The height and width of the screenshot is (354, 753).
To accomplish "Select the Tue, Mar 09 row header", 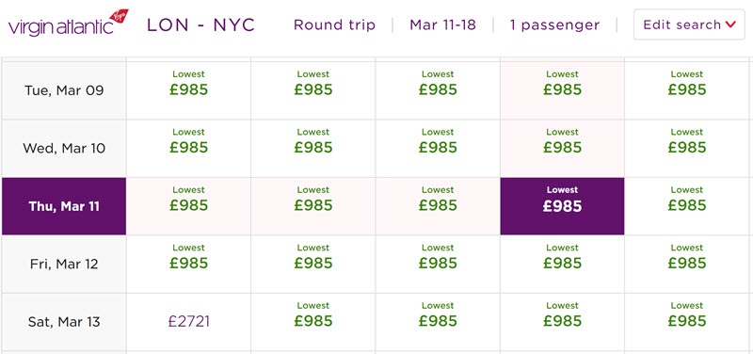I will click(x=64, y=90).
